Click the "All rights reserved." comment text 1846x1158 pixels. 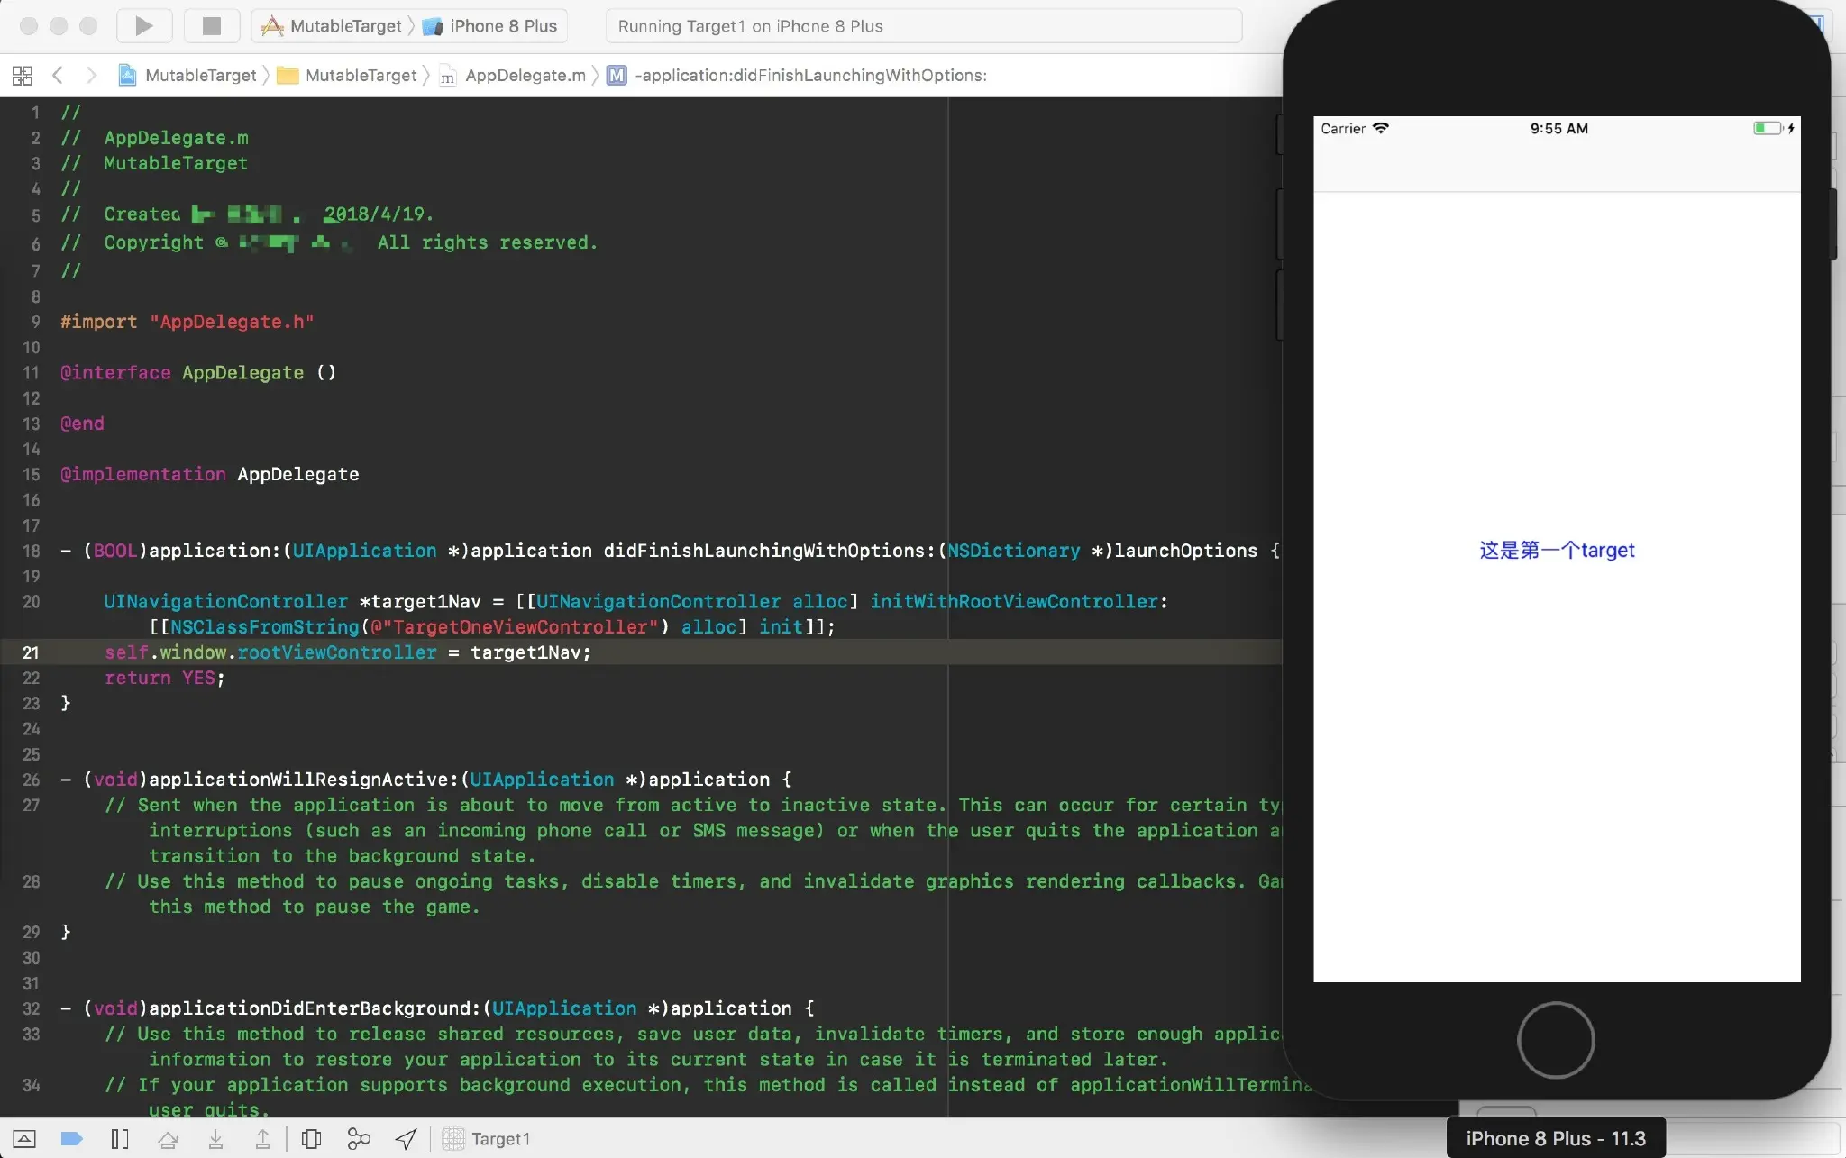coord(488,242)
